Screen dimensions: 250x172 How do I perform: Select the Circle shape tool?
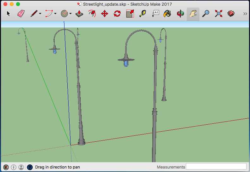64,14
